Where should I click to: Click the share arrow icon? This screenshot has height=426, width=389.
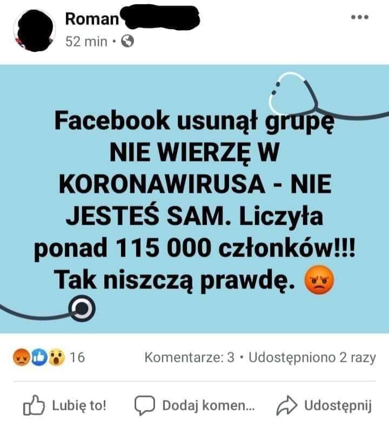[287, 405]
